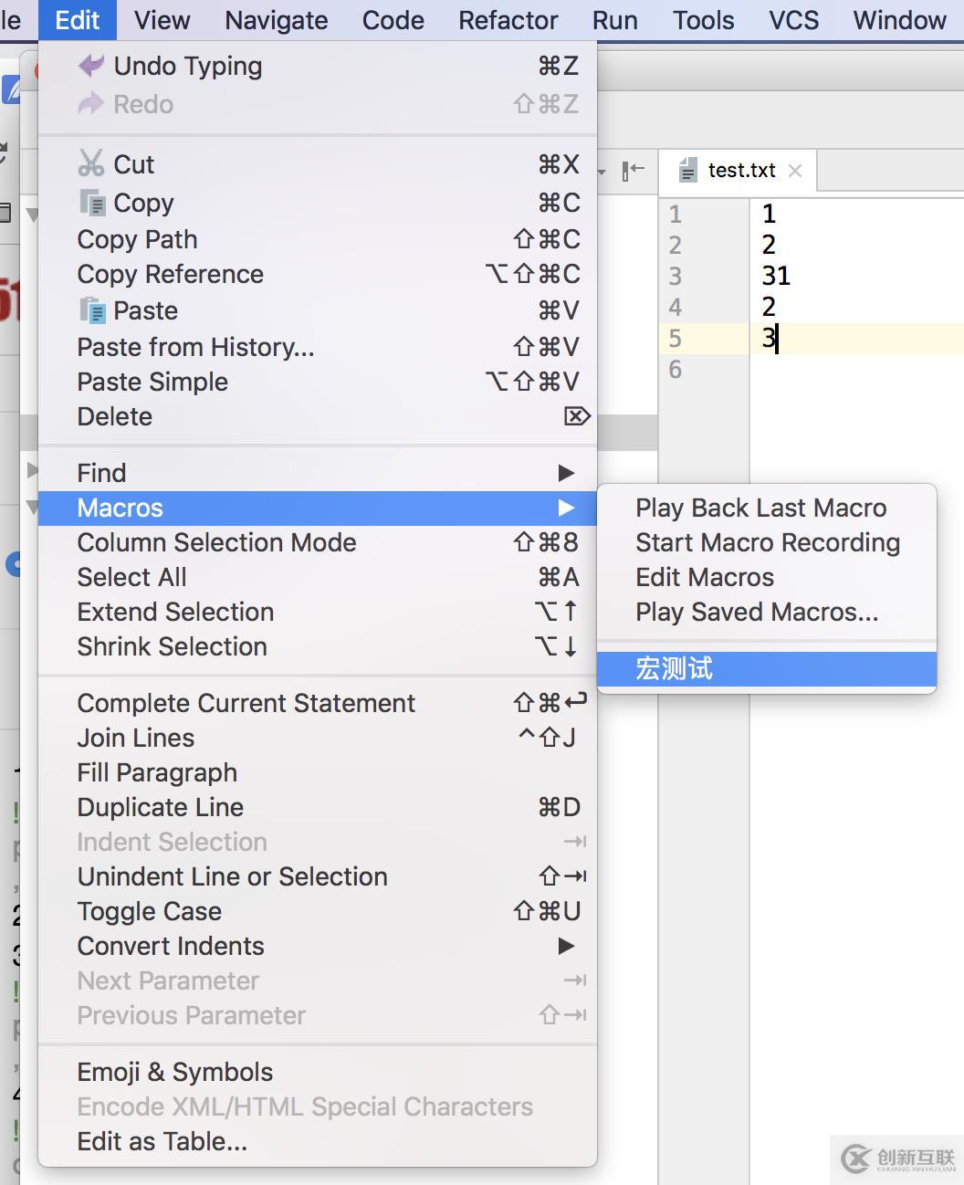
Task: Open the Navigate menu
Action: pyautogui.click(x=276, y=20)
